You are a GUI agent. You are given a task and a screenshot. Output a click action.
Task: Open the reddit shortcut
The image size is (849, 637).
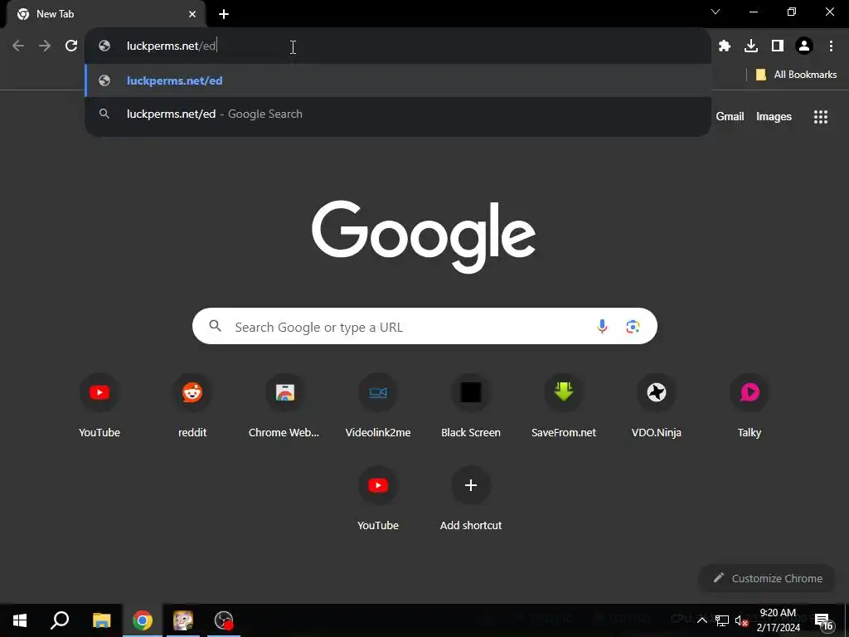192,404
